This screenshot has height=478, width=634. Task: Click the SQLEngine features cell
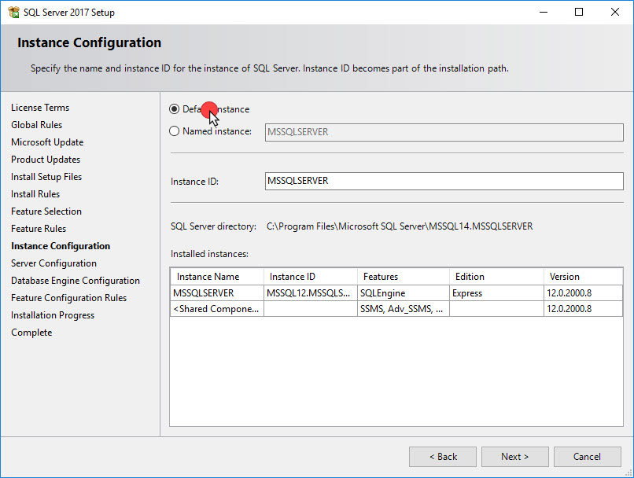(x=403, y=293)
